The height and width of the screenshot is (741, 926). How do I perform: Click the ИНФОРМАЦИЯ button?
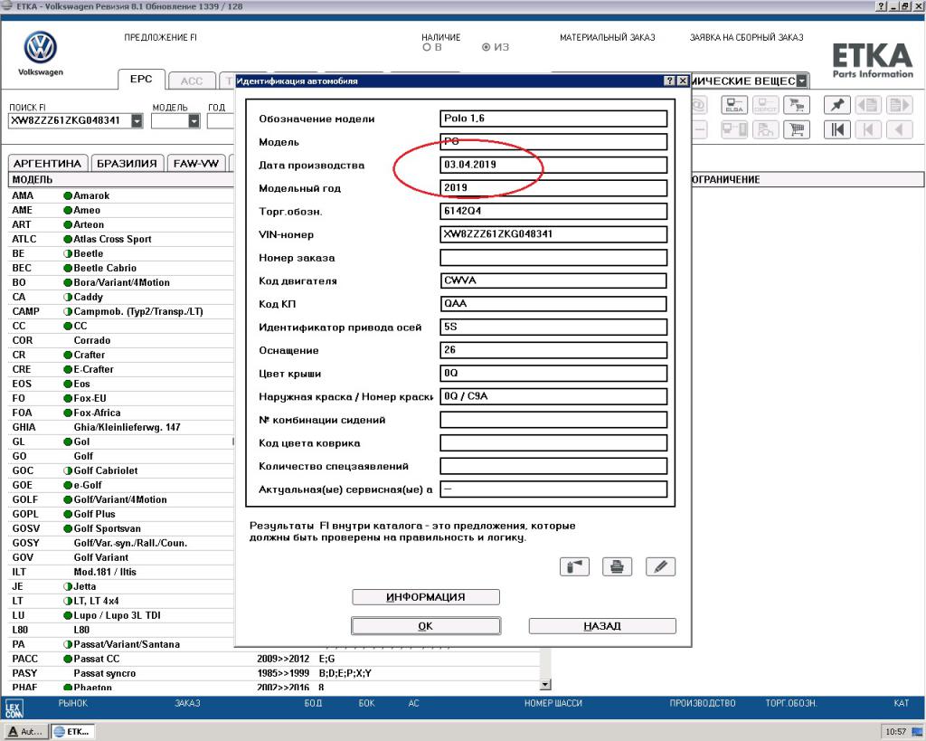click(426, 597)
